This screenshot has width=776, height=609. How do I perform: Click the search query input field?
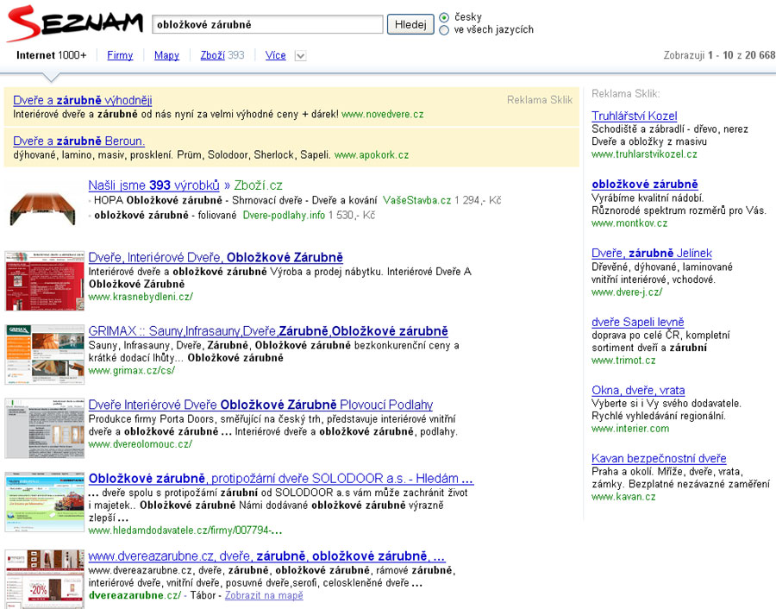pos(267,24)
